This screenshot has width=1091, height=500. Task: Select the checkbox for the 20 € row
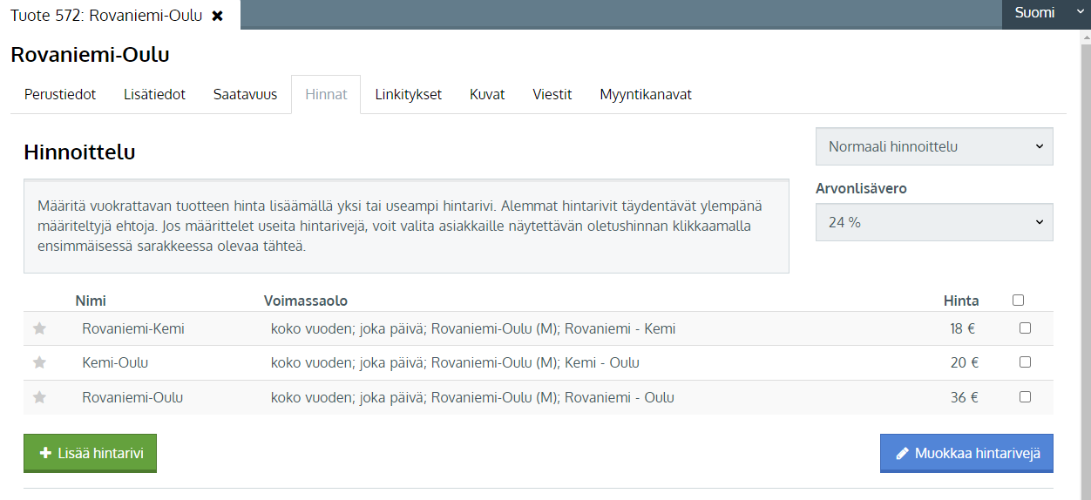click(1025, 362)
